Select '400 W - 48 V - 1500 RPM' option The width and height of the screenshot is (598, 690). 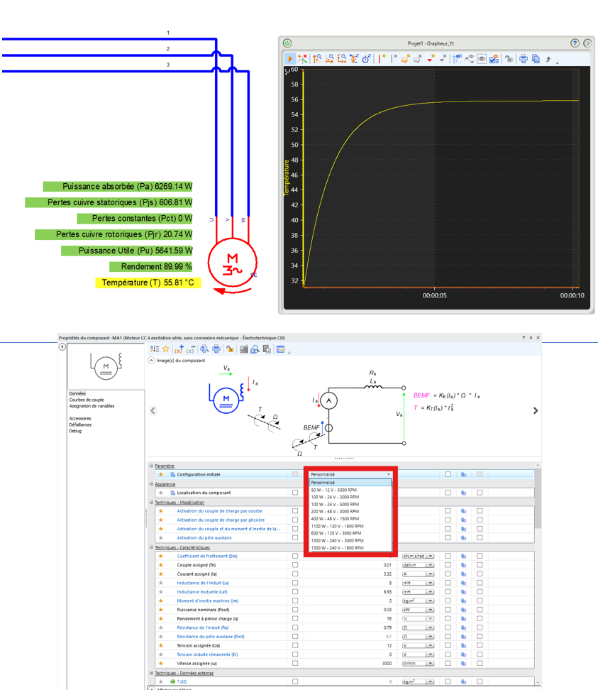click(x=335, y=519)
